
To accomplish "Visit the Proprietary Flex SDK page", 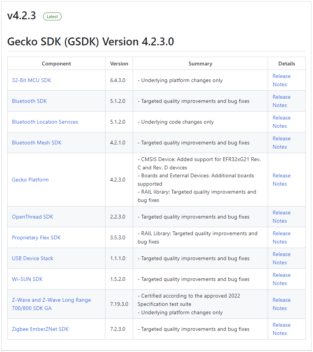I will click(x=36, y=237).
